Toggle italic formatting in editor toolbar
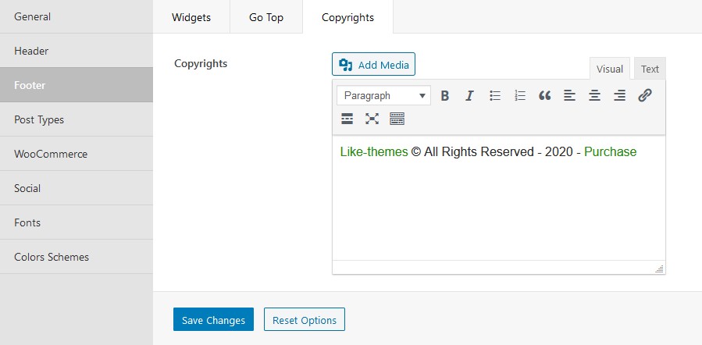 tap(469, 95)
